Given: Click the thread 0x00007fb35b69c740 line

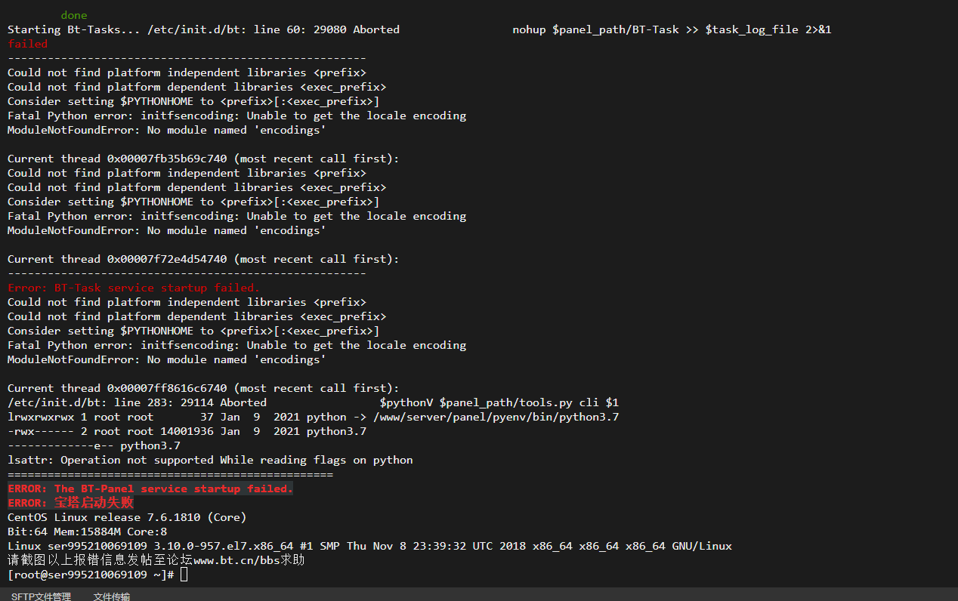Looking at the screenshot, I should coord(203,159).
